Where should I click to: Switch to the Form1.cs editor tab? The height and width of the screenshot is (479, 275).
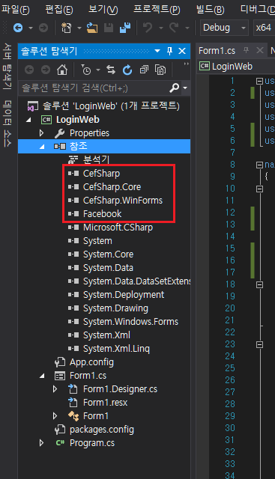point(217,51)
